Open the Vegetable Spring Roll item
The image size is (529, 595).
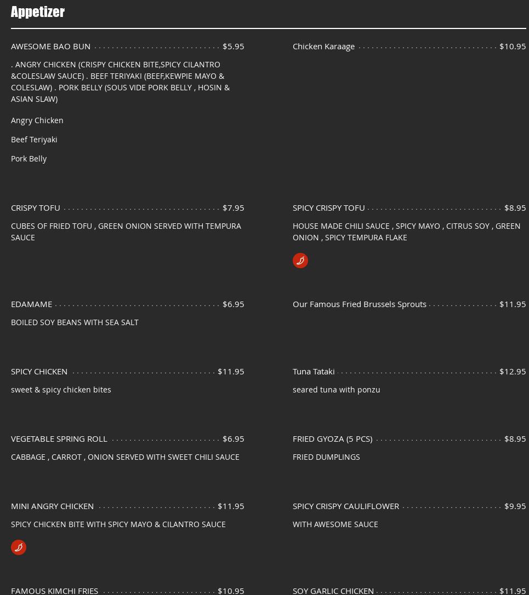[x=59, y=439]
